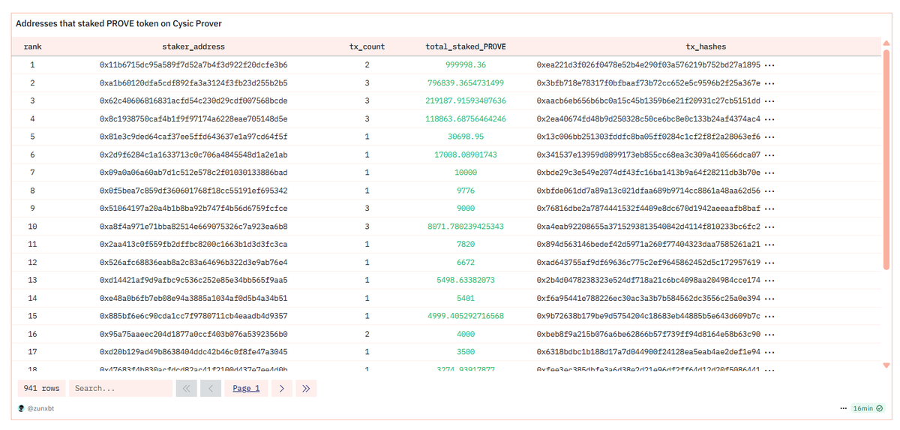Screen dimensions: 900x430
Task: Click the staked amount 30698.95
Action: 466,137
